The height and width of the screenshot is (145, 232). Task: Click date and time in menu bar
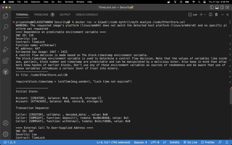[x=219, y=2]
